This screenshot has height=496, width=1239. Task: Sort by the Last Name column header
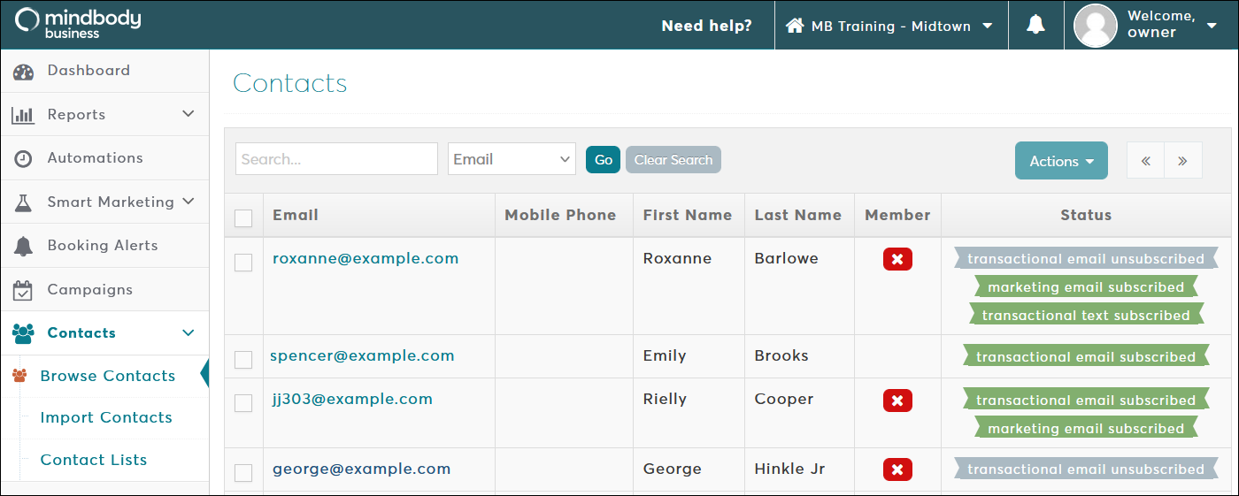tap(798, 215)
